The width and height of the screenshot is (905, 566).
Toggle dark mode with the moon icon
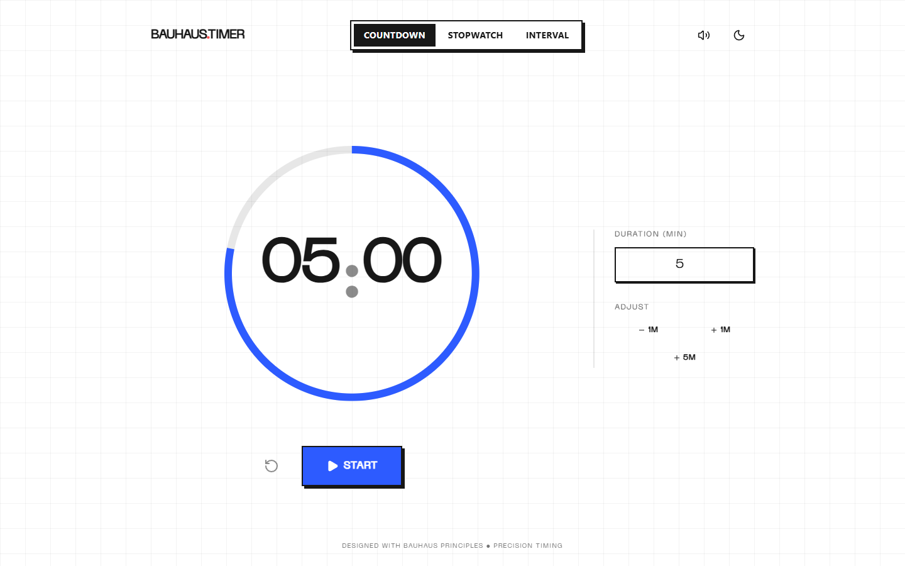click(739, 35)
